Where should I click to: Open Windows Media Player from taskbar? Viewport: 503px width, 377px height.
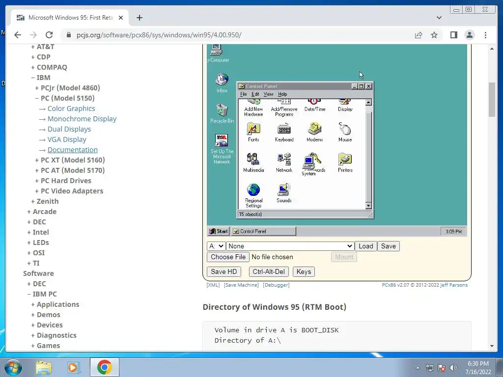pos(73,367)
